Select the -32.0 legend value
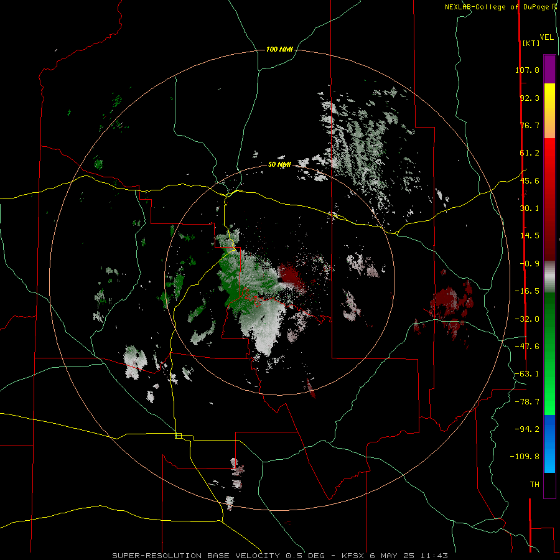 tap(527, 319)
